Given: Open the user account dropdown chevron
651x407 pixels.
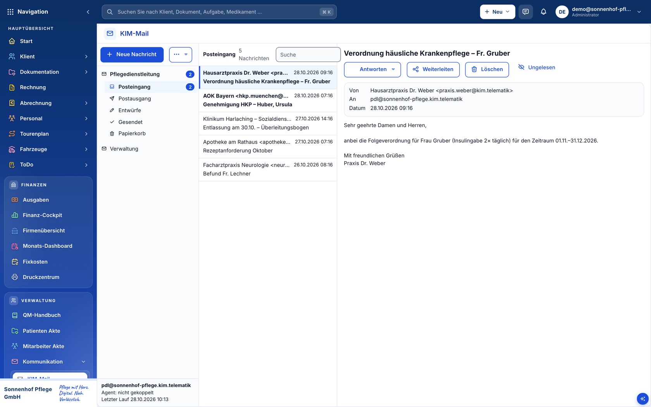Looking at the screenshot, I should pos(639,12).
